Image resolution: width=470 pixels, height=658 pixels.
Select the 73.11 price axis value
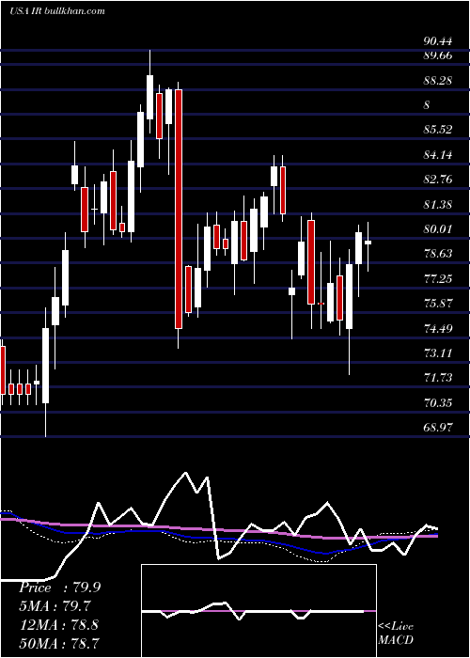click(438, 352)
